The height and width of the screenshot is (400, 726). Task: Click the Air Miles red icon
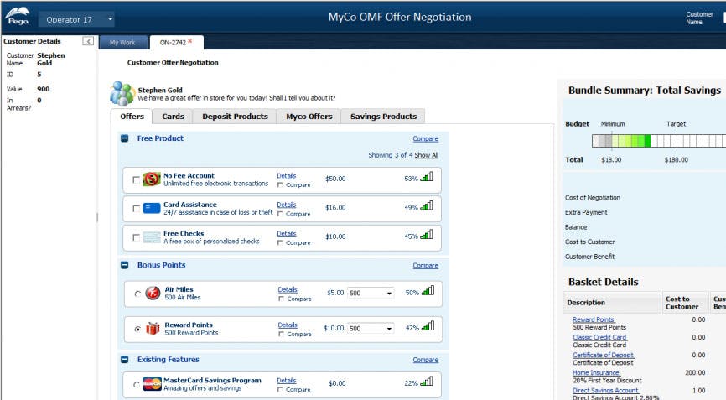[153, 294]
